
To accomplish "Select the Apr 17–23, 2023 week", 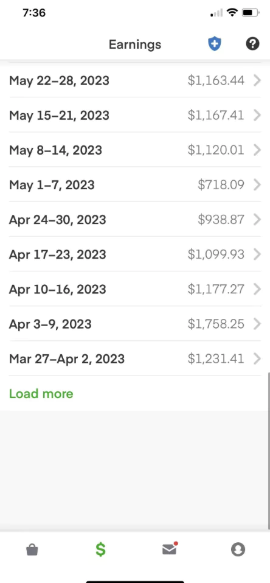I will click(135, 254).
